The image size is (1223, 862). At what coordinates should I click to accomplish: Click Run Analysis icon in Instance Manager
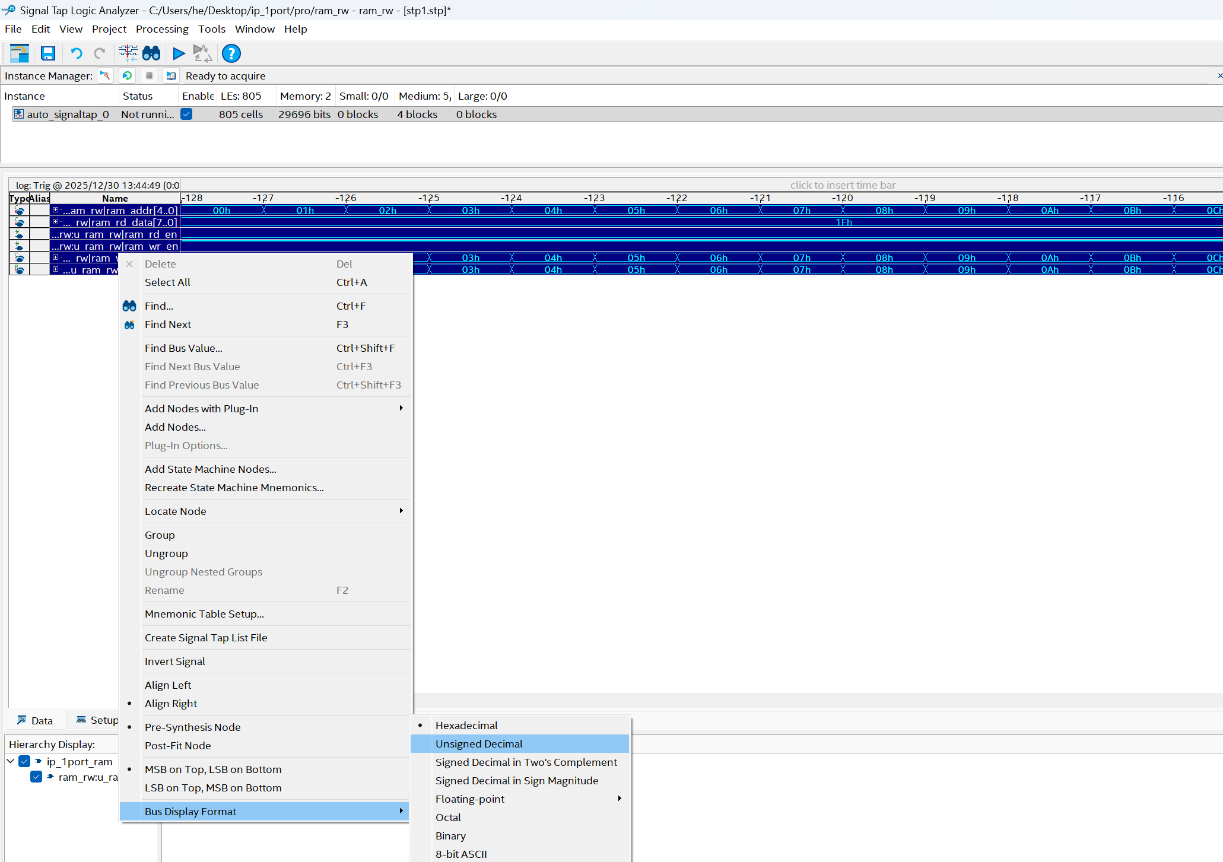point(105,75)
